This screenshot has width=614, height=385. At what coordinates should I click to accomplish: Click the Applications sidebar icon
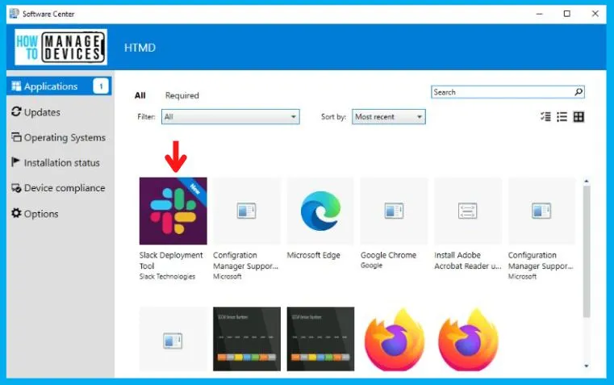[16, 86]
